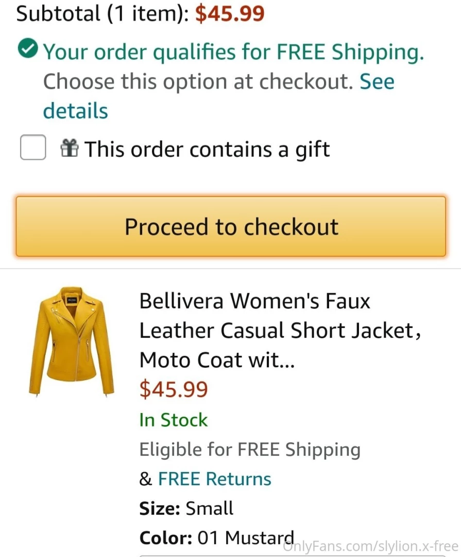Click the green FREE Shipping checkmark icon
This screenshot has height=557, width=461.
tap(28, 50)
